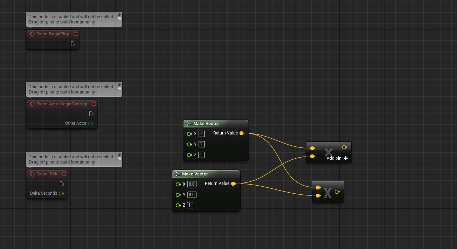
Task: Click the Delta Seconds output pin
Action: [61, 193]
